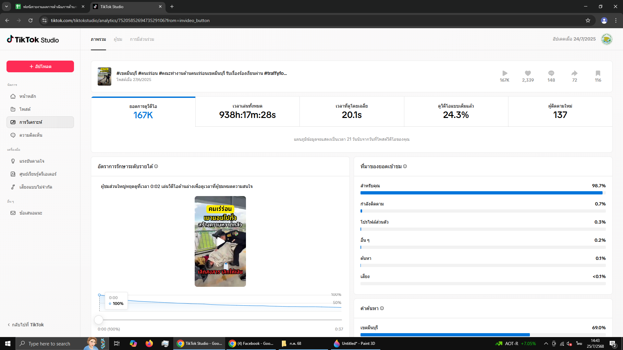The height and width of the screenshot is (350, 623).
Task: Click the retention curve start marker
Action: pos(99,295)
